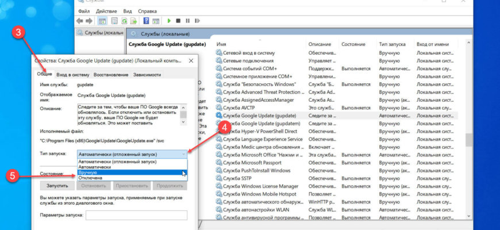Open Properties via the toolbar icon
The image size is (500, 230).
(x=114, y=21)
